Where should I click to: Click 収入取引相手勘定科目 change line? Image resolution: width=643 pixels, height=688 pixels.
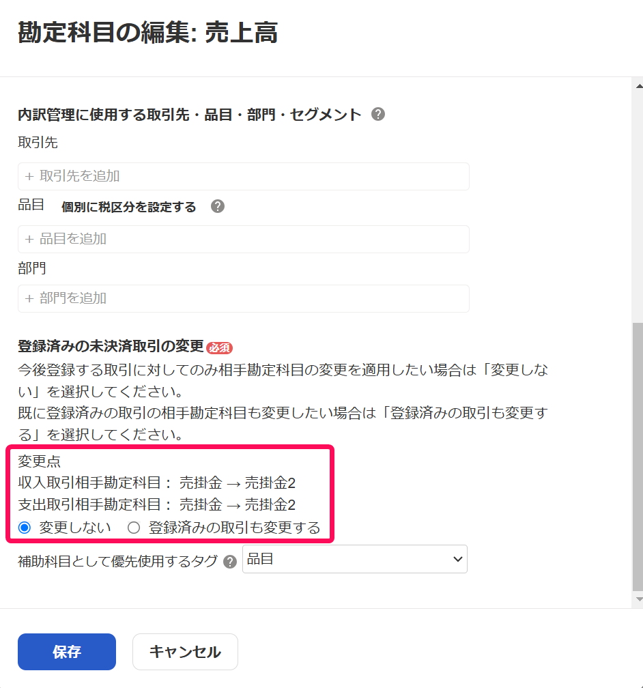click(x=157, y=483)
